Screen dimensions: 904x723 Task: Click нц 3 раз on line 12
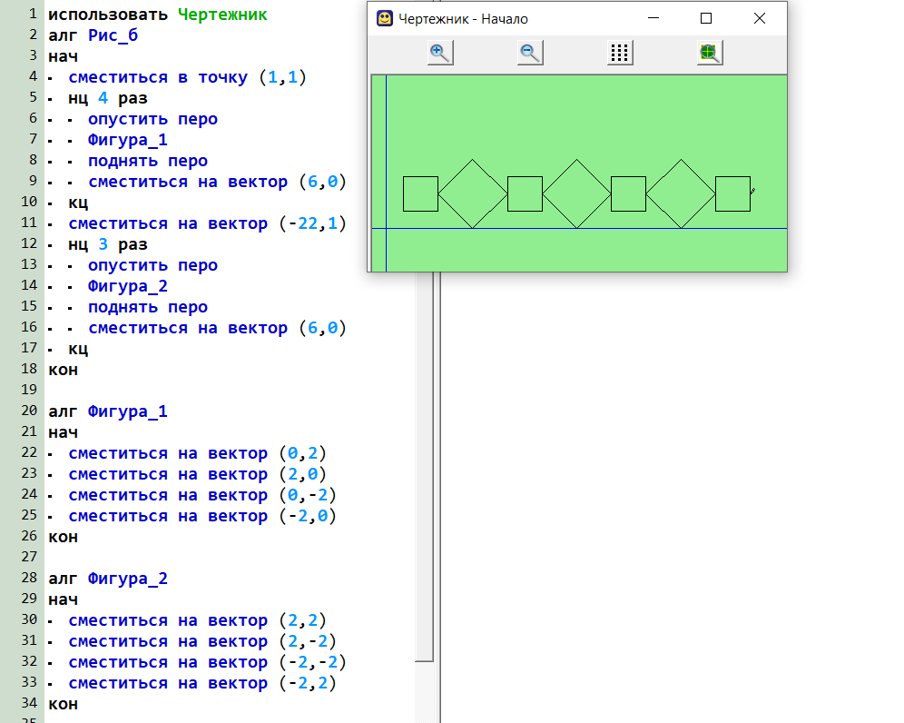(108, 244)
